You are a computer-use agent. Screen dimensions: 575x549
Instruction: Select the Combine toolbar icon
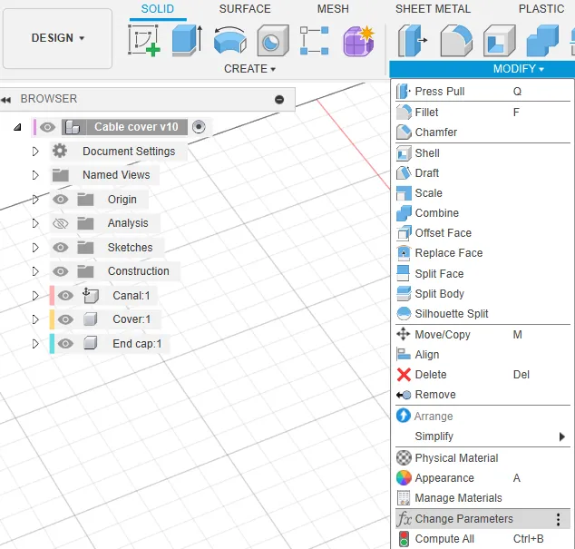542,40
